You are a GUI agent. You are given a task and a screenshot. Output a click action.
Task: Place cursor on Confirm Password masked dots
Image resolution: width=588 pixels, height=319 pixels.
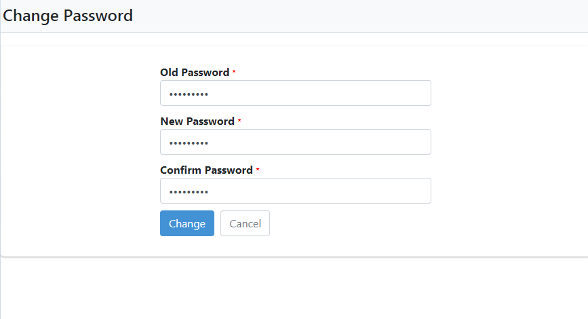(189, 192)
